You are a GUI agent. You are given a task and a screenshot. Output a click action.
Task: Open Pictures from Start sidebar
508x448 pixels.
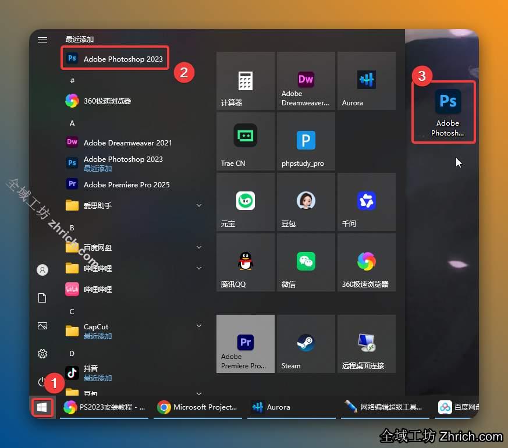pos(42,326)
